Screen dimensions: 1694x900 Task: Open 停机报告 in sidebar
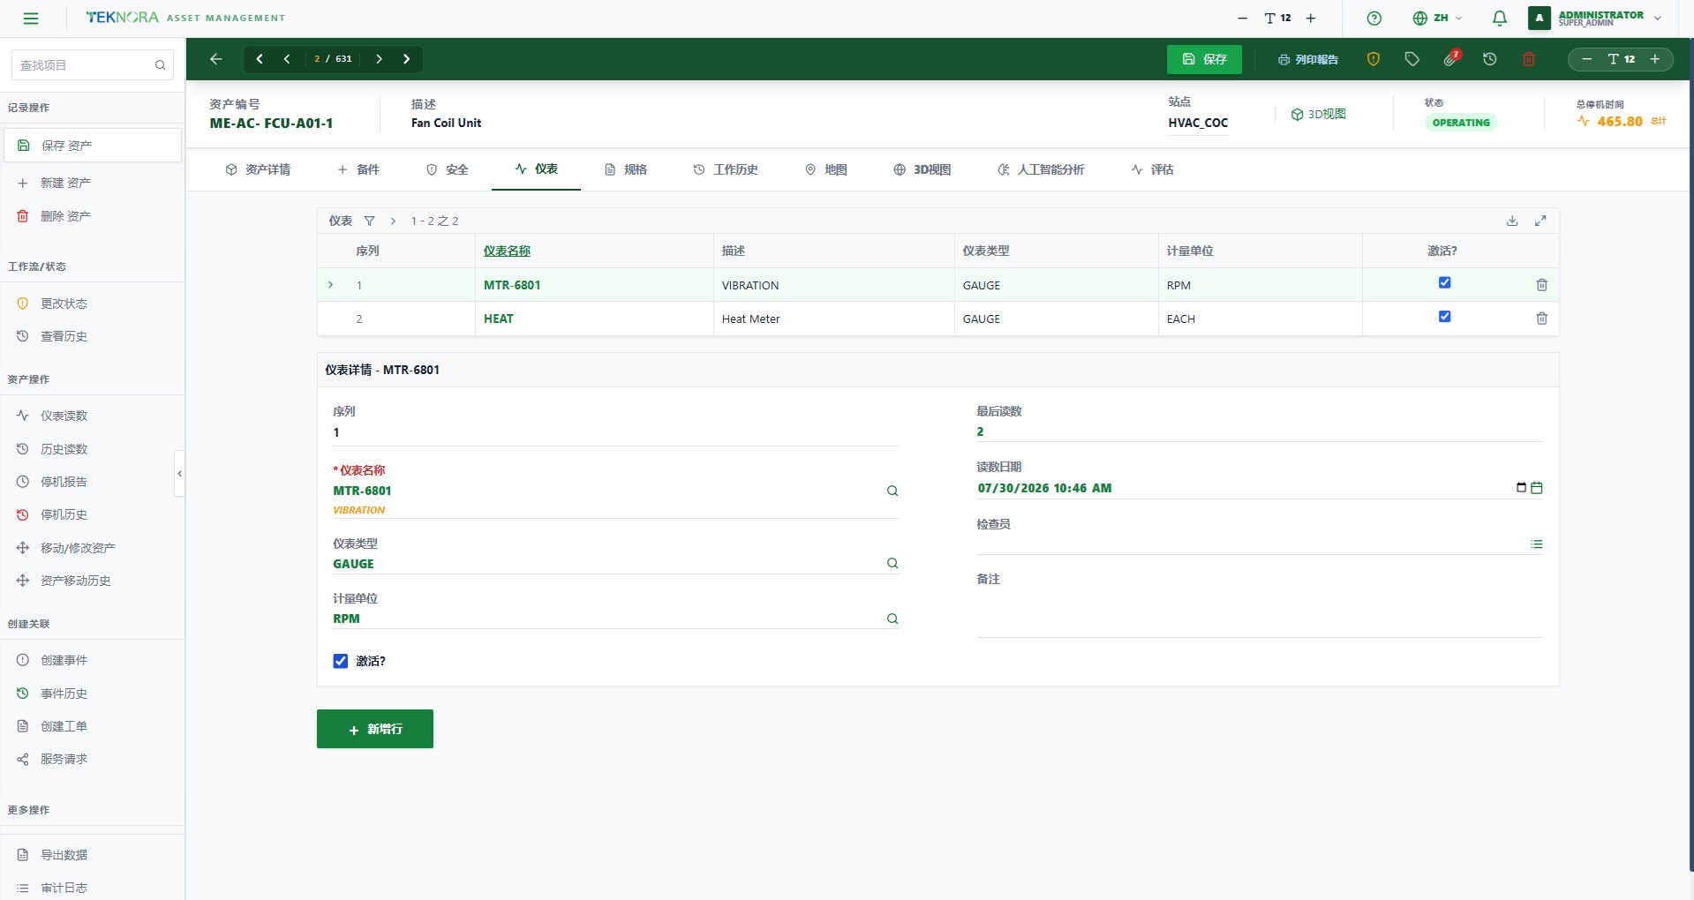93,482
